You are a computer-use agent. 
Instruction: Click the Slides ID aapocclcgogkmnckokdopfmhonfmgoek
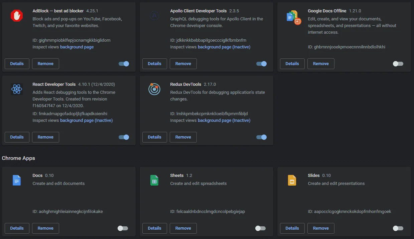click(350, 212)
